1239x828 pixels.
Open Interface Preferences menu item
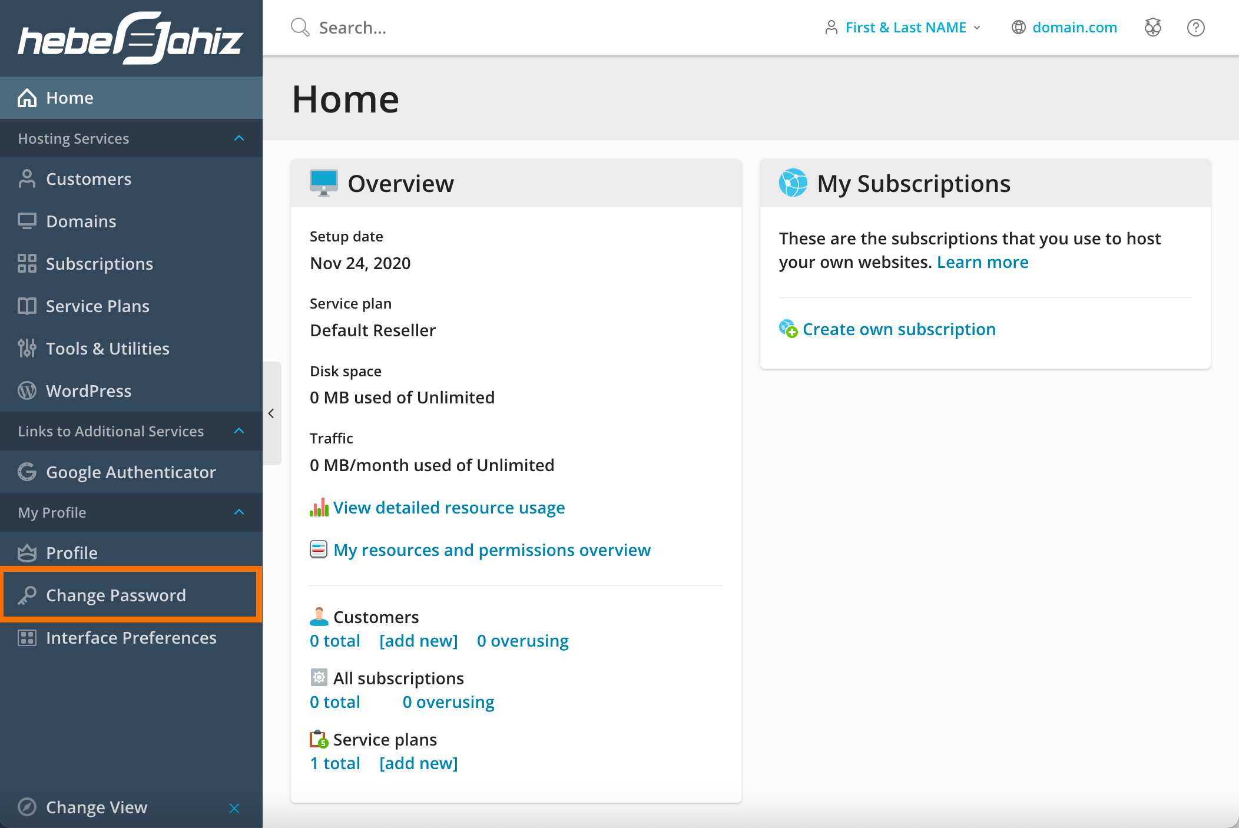[x=131, y=638]
